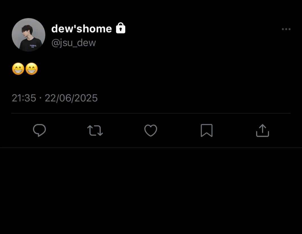Click the 21:35 timestamp
The height and width of the screenshot is (234, 302).
(x=24, y=98)
